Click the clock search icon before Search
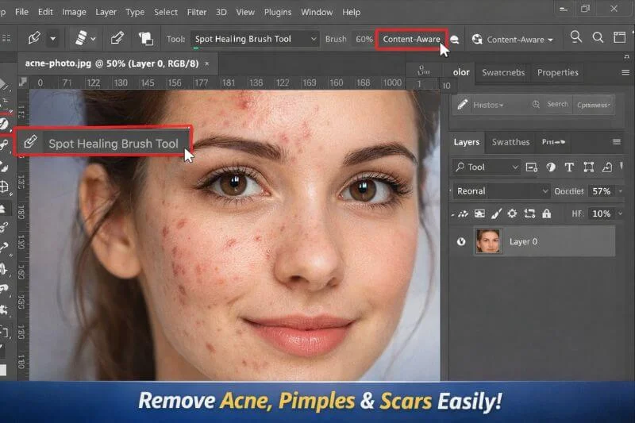The height and width of the screenshot is (423, 635). click(536, 105)
